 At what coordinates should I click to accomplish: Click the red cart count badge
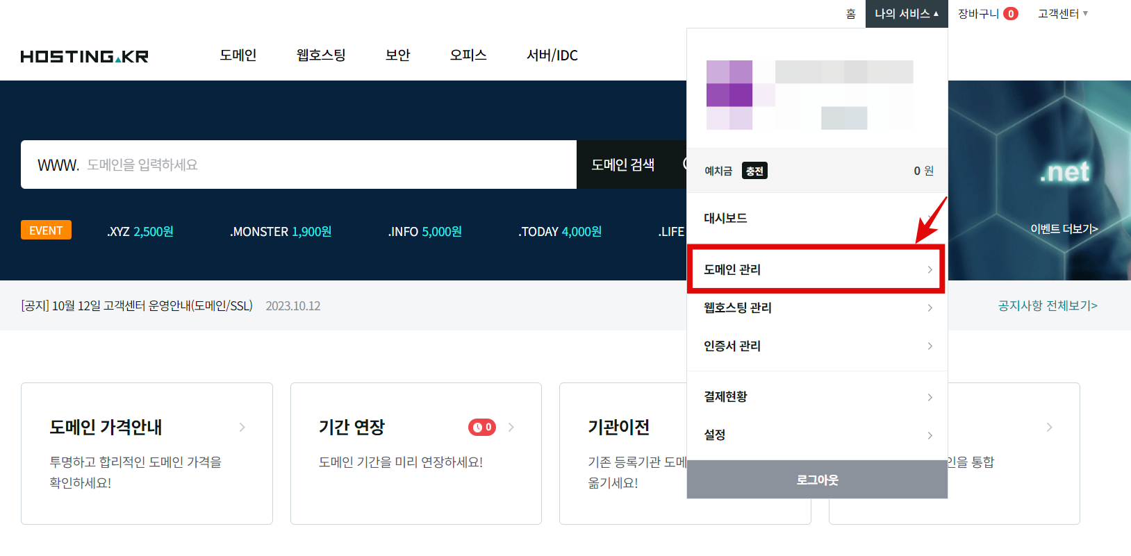(x=1011, y=14)
